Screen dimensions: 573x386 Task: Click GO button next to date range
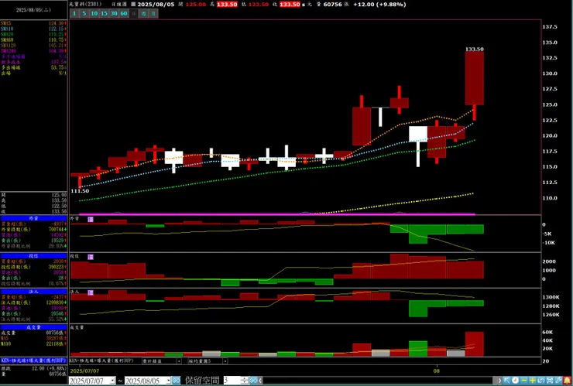click(x=176, y=381)
